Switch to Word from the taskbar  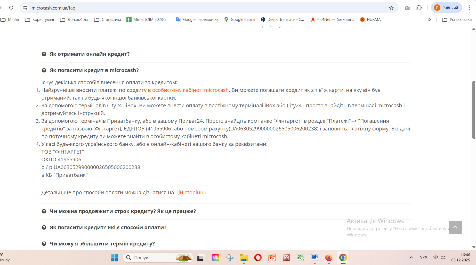(x=314, y=258)
